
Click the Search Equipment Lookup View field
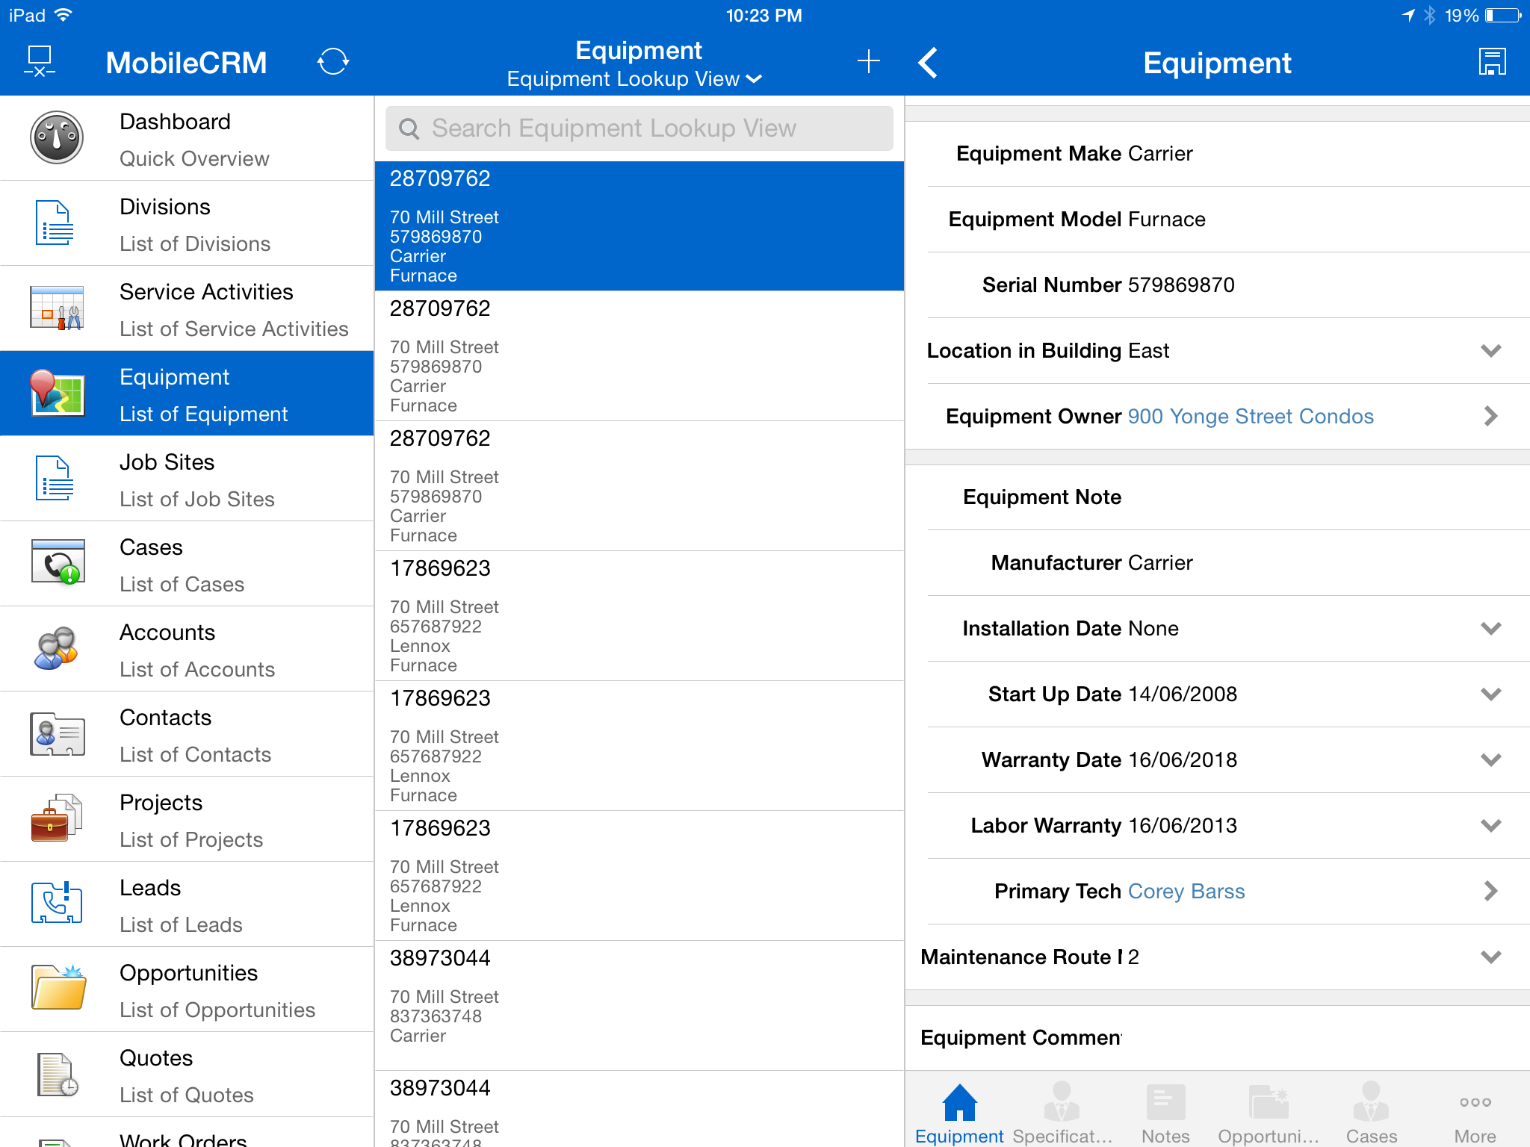(x=639, y=128)
